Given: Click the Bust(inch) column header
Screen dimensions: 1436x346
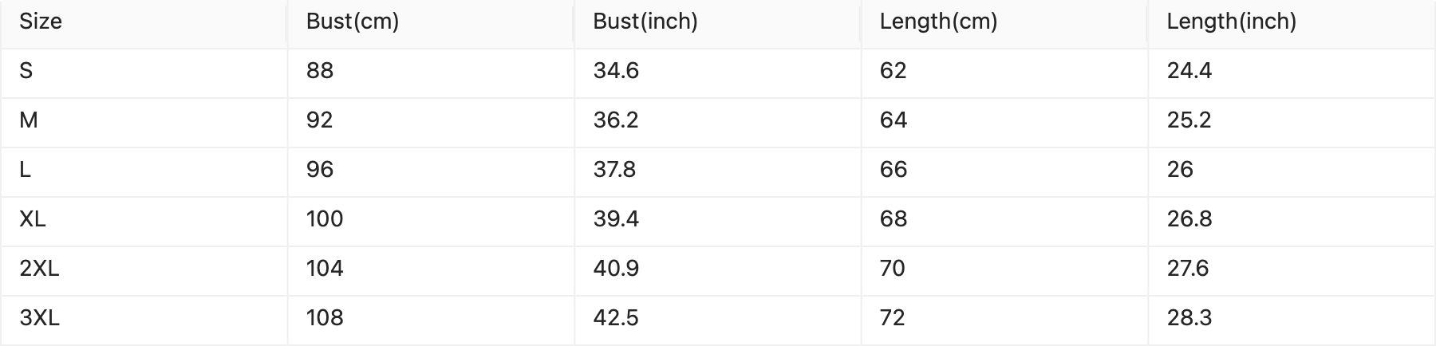Looking at the screenshot, I should click(645, 22).
